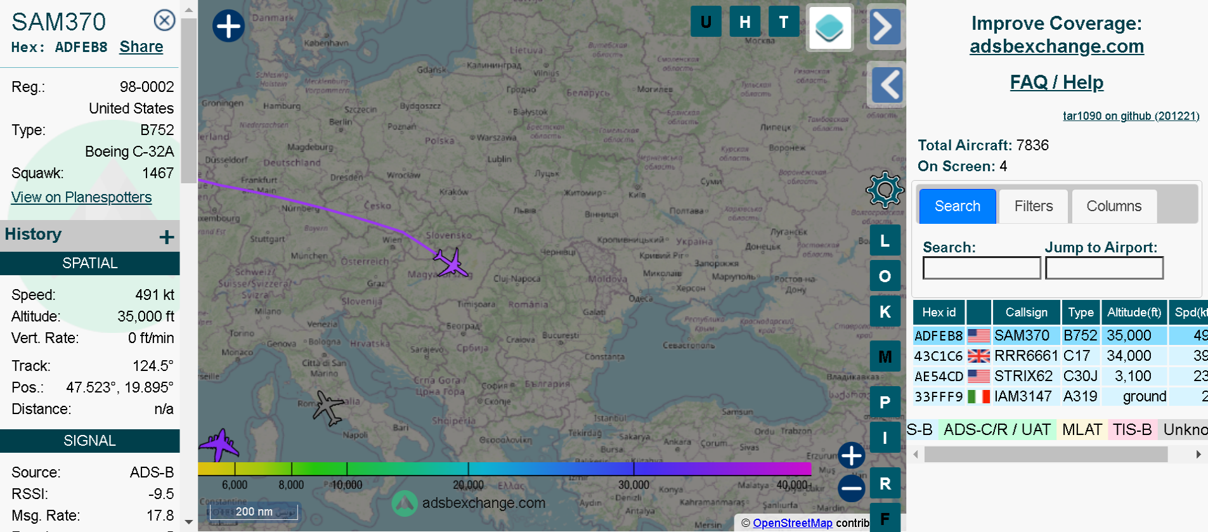
Task: Select the gray aircraft icon over Italy
Action: click(328, 408)
